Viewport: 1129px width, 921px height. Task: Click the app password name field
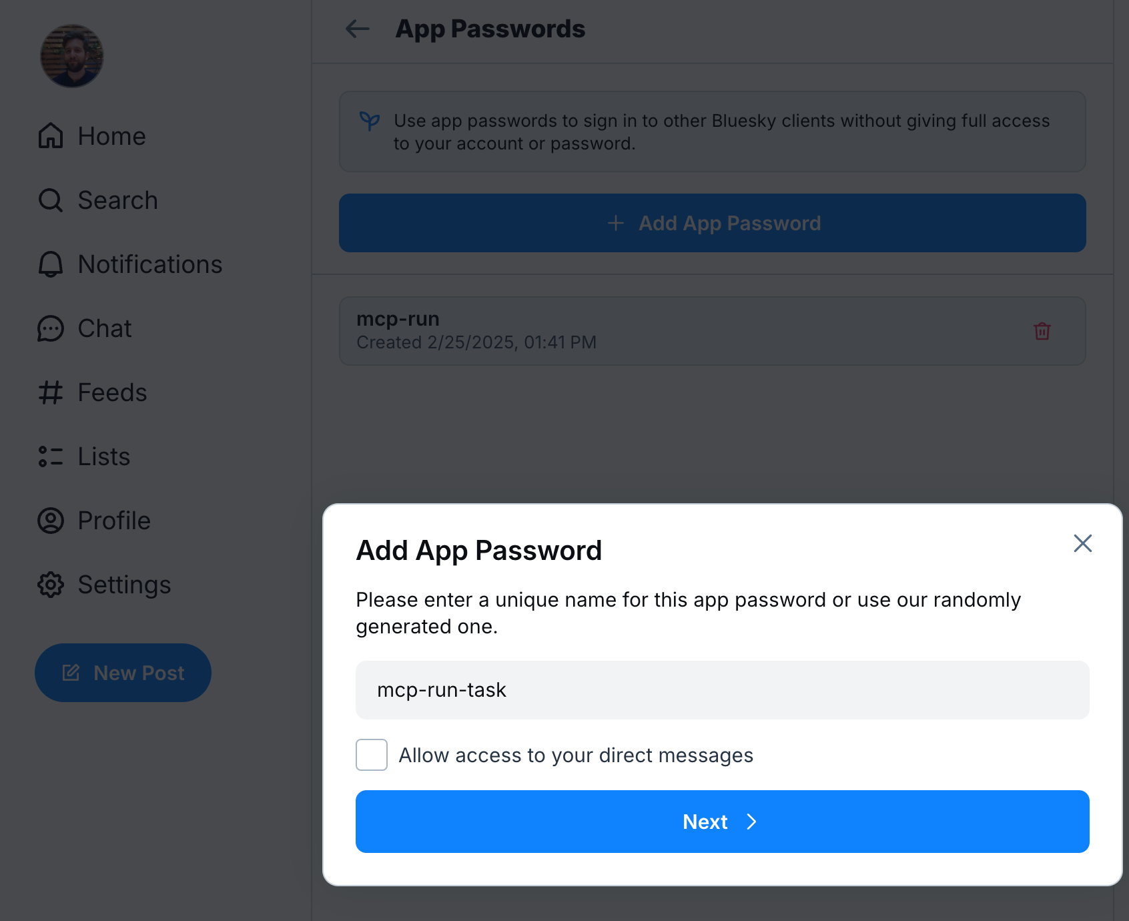click(722, 690)
